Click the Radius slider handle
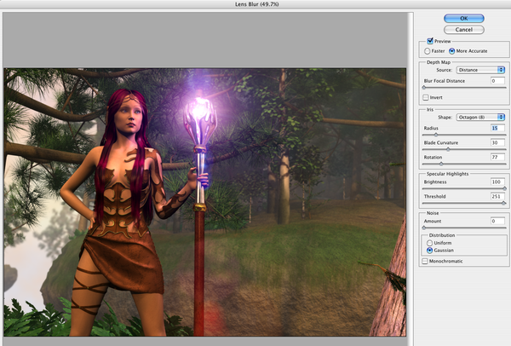The image size is (511, 346). pos(436,135)
